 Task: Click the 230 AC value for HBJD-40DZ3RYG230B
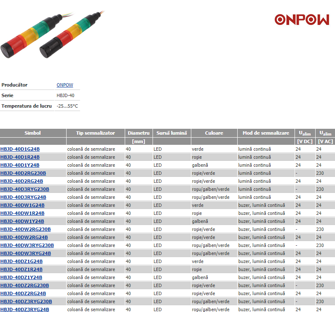pos(320,301)
